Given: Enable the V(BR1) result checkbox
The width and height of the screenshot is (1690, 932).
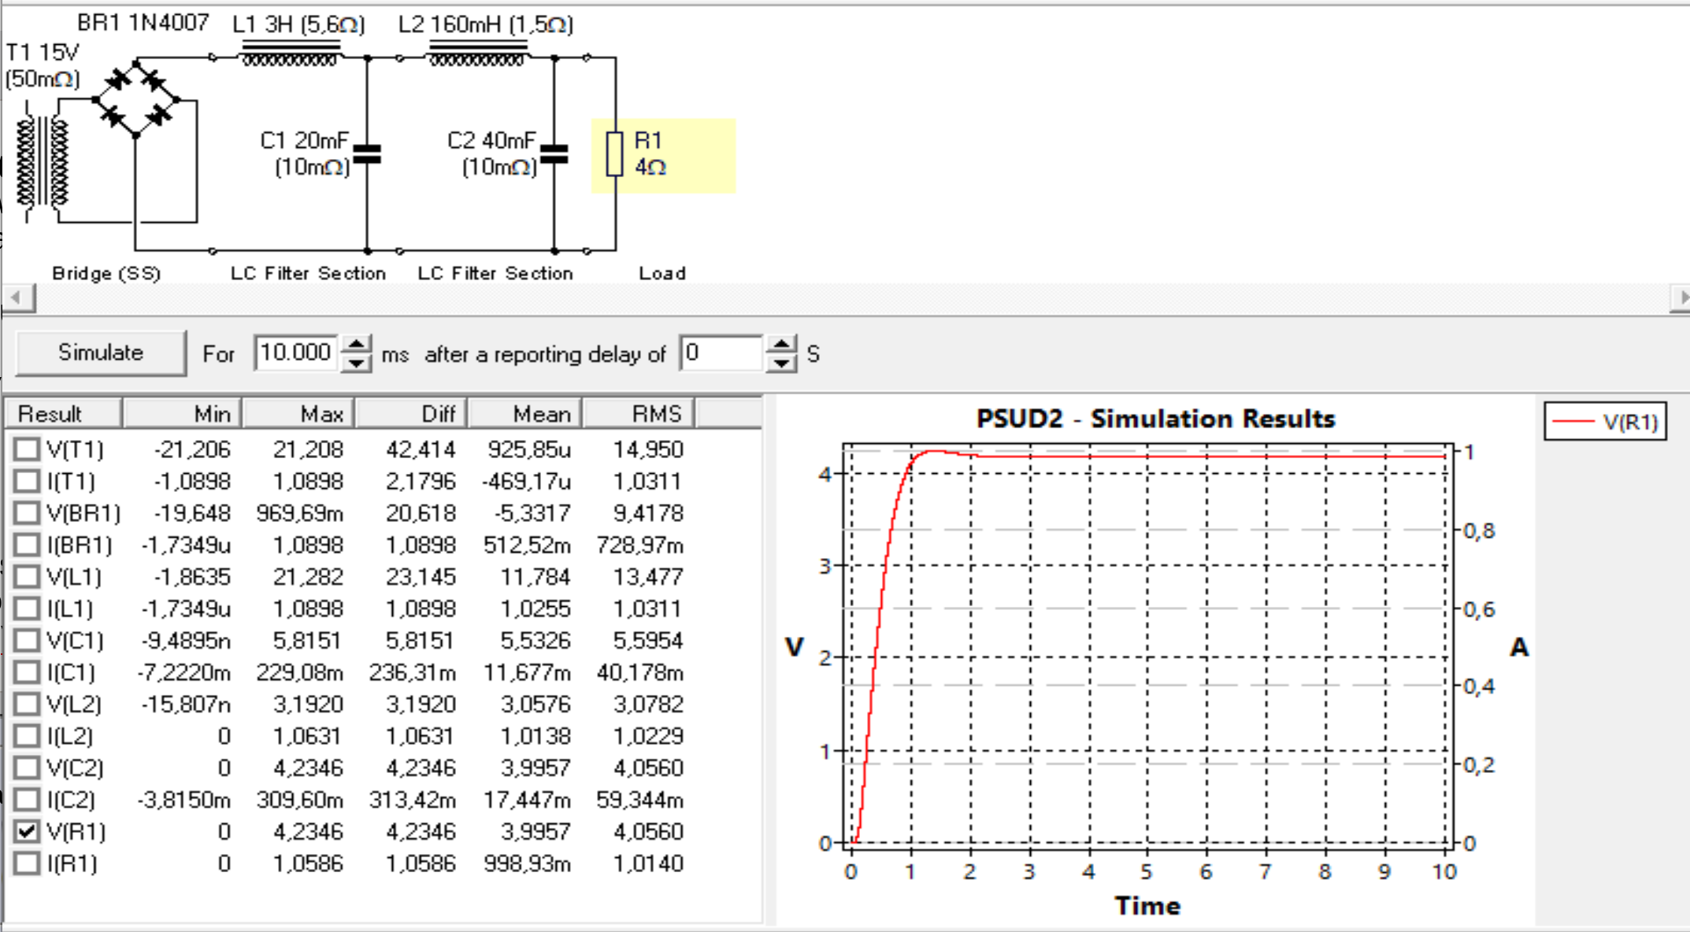Looking at the screenshot, I should 27,513.
